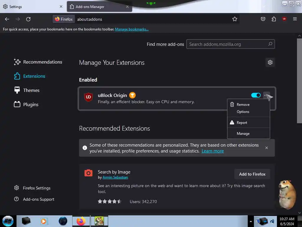Click the info icon in recommendations notice
The width and height of the screenshot is (302, 227).
point(85,148)
